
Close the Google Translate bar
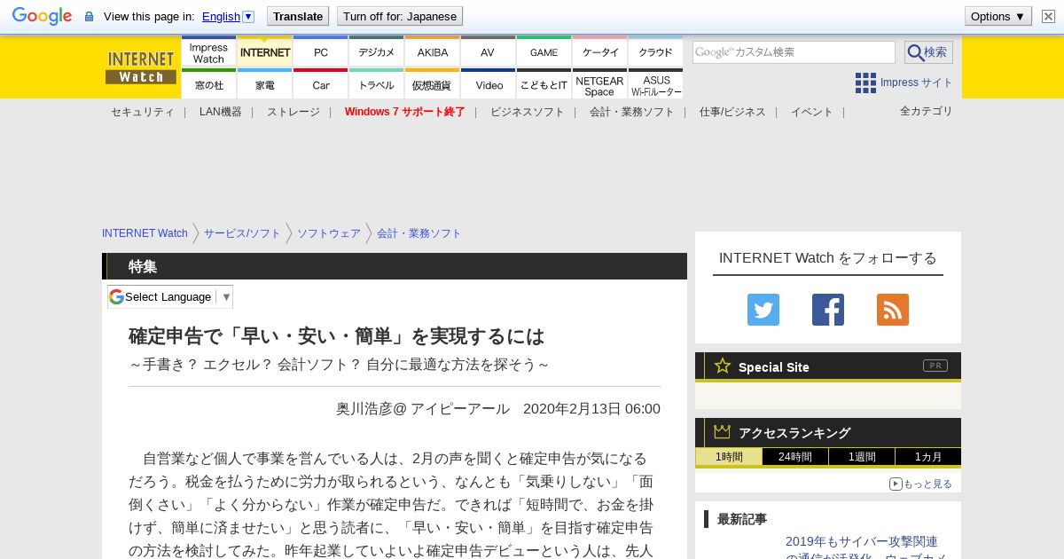(1048, 16)
